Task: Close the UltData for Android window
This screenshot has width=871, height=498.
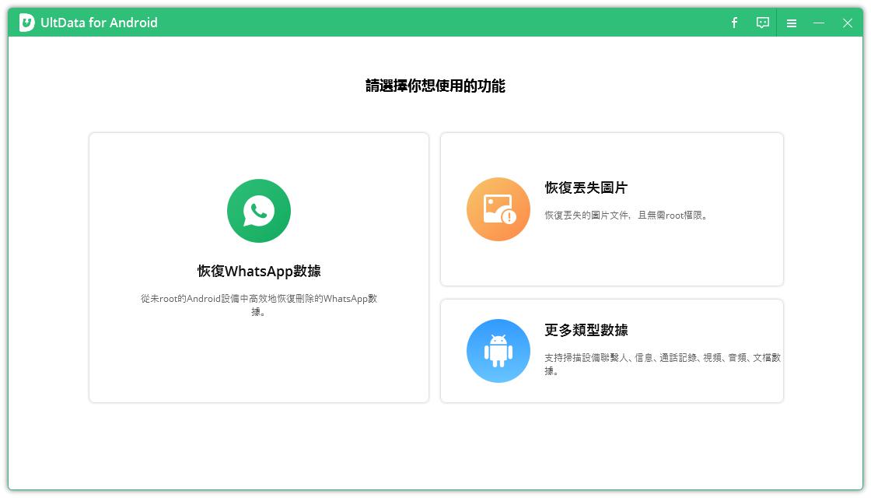Action: pos(847,23)
